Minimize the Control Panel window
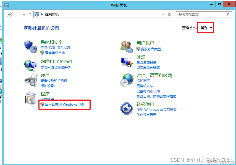The height and width of the screenshot is (165, 236). tap(212, 4)
